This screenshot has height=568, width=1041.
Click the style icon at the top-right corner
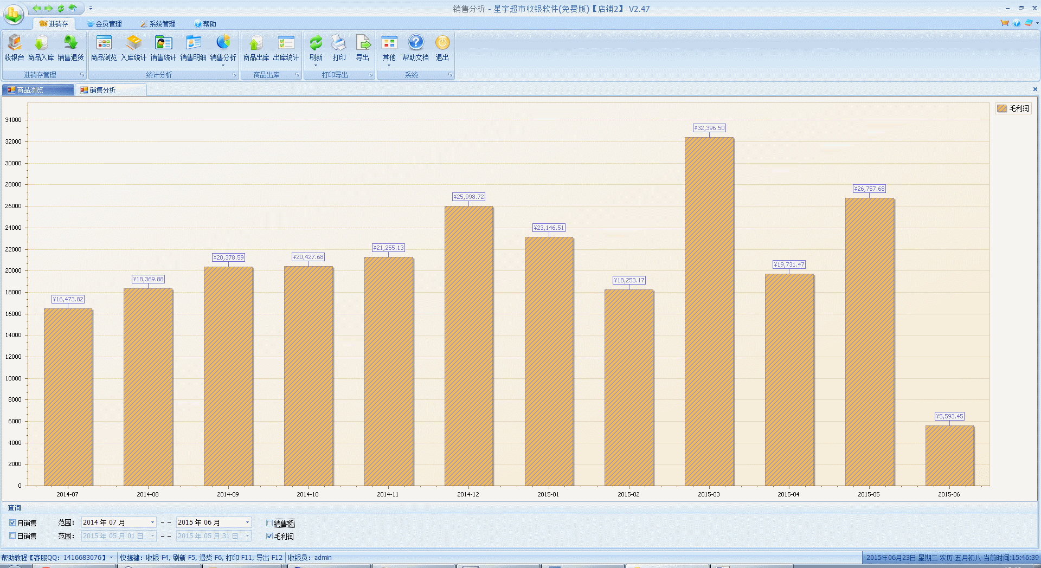pyautogui.click(x=1029, y=23)
